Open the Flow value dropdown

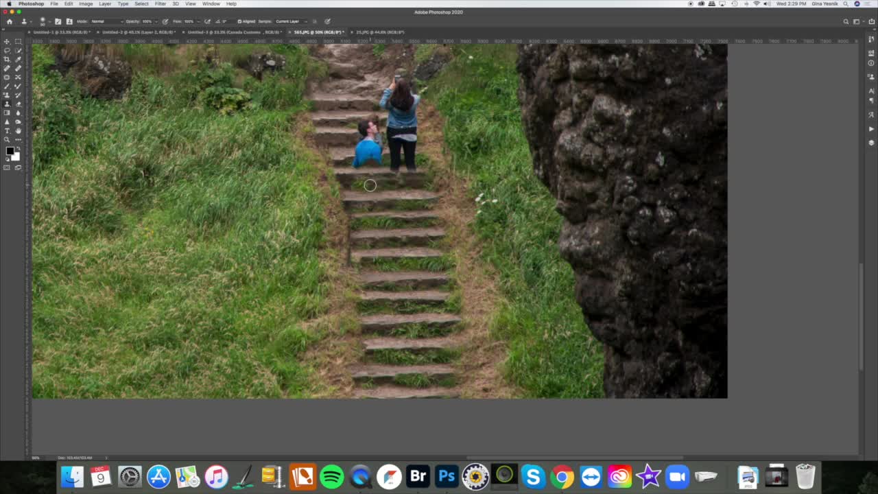[x=198, y=21]
